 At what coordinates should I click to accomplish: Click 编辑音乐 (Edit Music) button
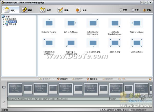coord(92,79)
